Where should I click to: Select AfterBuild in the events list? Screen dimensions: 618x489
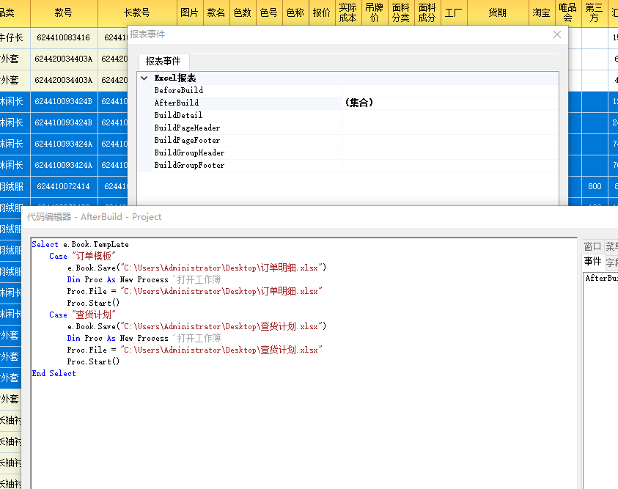[x=601, y=278]
